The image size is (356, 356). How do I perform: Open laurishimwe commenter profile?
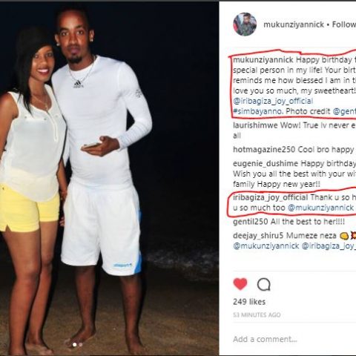coord(255,125)
